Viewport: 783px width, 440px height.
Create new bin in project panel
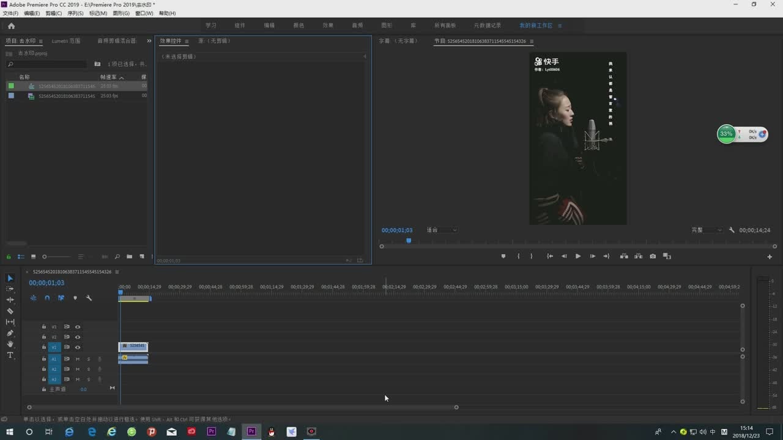click(129, 257)
